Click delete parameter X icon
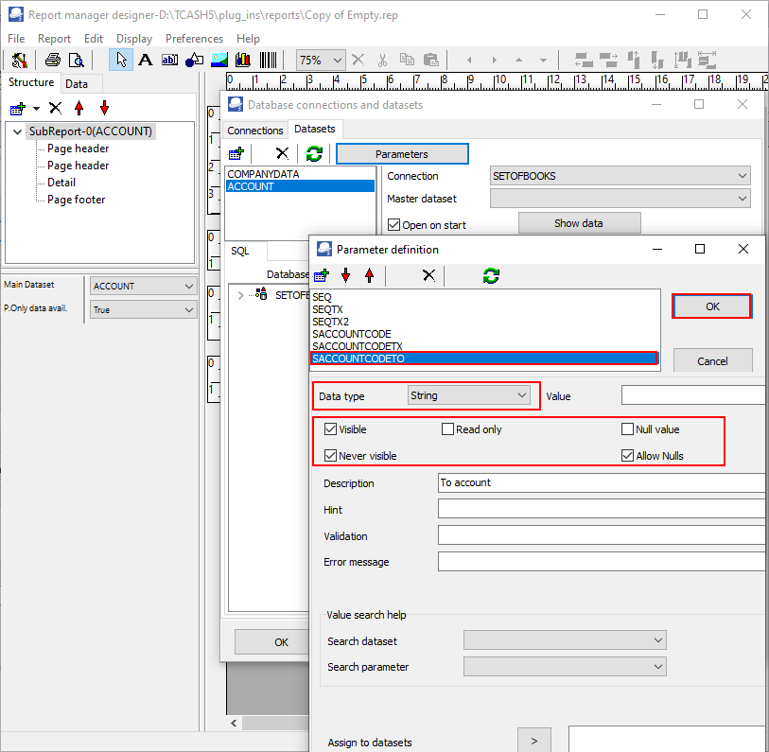769x752 pixels. click(428, 275)
